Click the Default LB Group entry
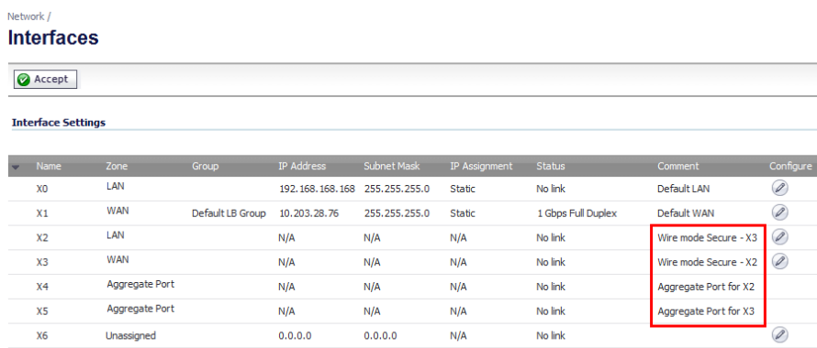Viewport: 817px width, 348px height. click(229, 213)
